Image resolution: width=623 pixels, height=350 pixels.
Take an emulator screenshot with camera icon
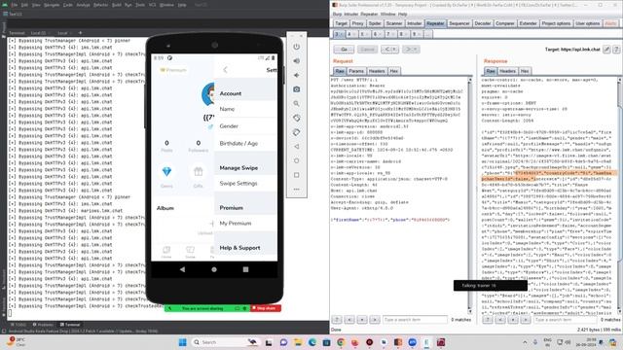coord(296,89)
